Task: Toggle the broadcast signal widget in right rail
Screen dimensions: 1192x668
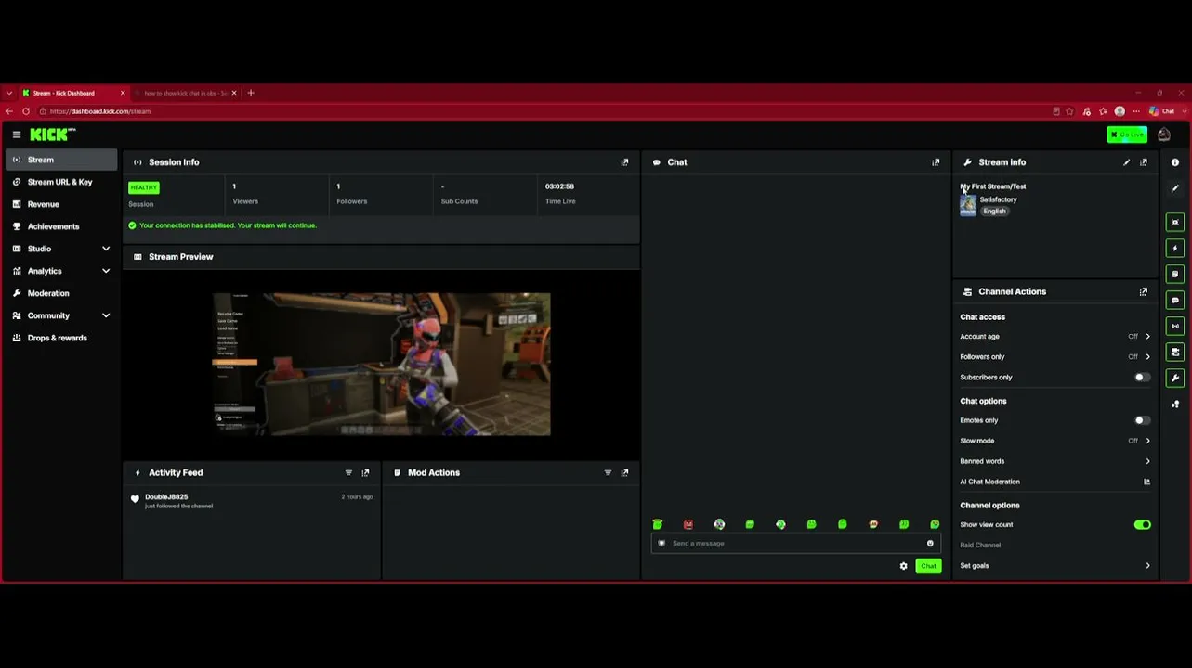Action: (x=1175, y=326)
